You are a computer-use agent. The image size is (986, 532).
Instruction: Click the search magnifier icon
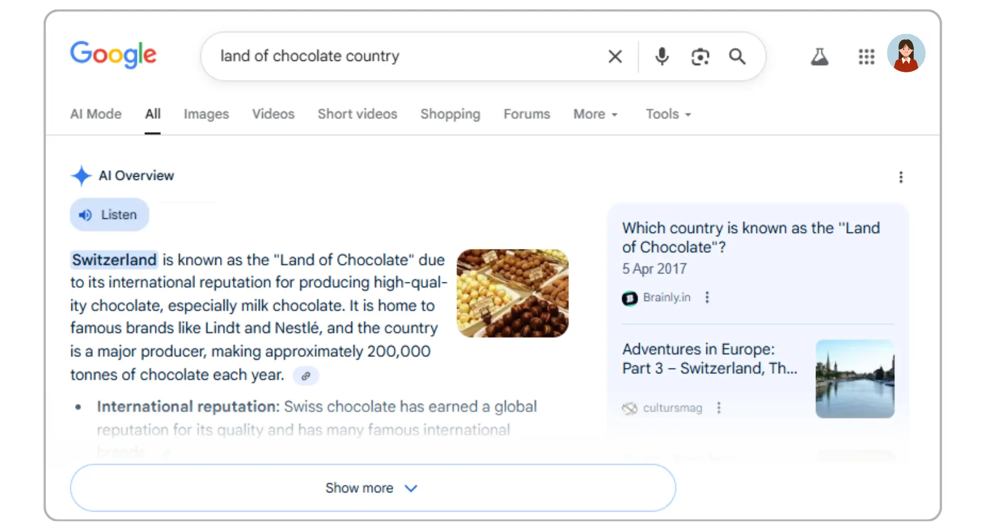(x=737, y=56)
